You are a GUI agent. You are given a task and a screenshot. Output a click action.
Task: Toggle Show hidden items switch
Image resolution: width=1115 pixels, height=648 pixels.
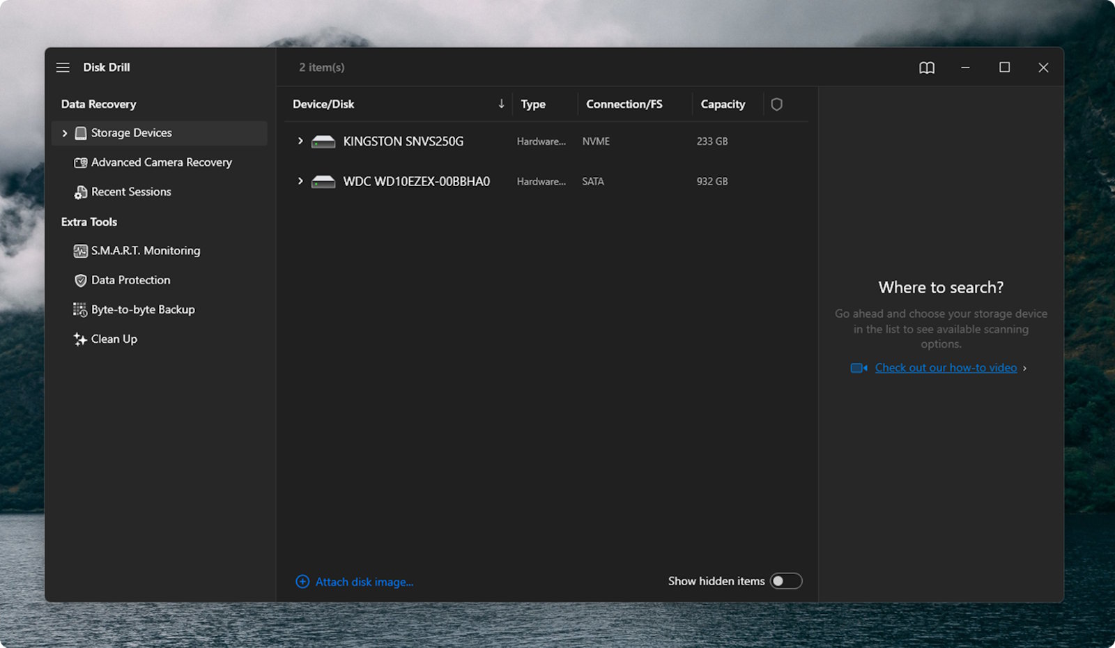click(x=785, y=581)
